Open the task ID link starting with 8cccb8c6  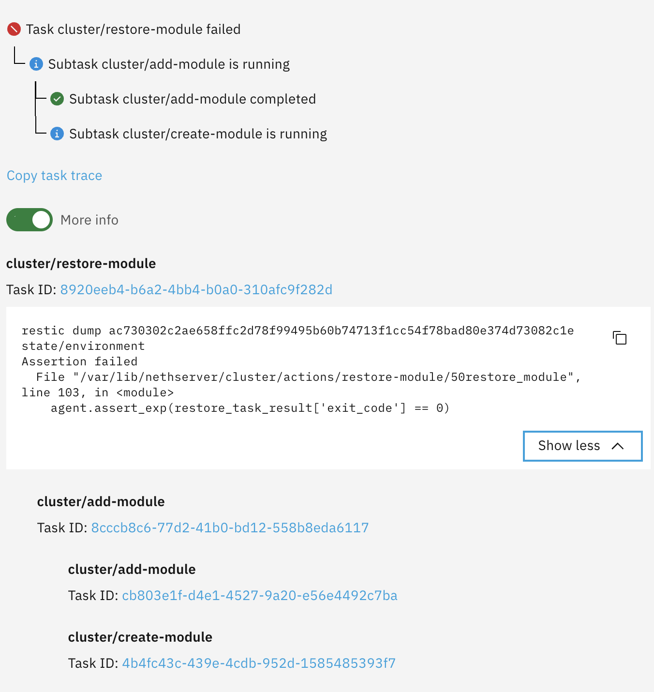pyautogui.click(x=230, y=527)
